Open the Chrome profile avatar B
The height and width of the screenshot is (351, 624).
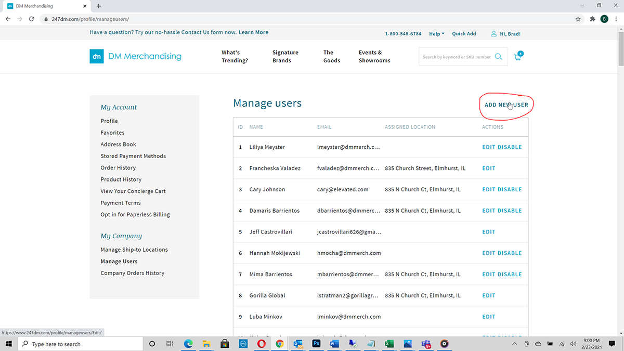tap(604, 19)
